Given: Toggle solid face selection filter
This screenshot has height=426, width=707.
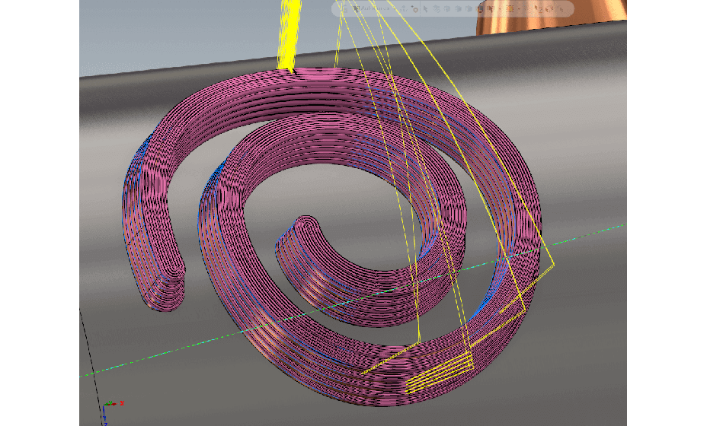Looking at the screenshot, I should (447, 9).
